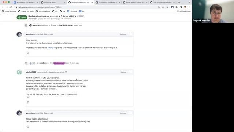
Task: Open options menu on /kind support comment
Action: 130,34
